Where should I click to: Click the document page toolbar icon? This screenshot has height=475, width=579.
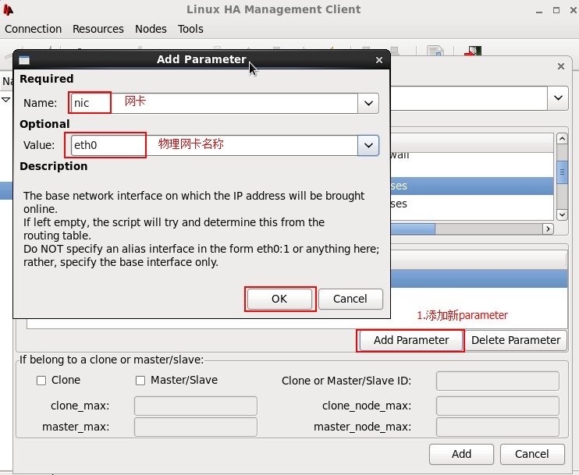click(x=435, y=51)
